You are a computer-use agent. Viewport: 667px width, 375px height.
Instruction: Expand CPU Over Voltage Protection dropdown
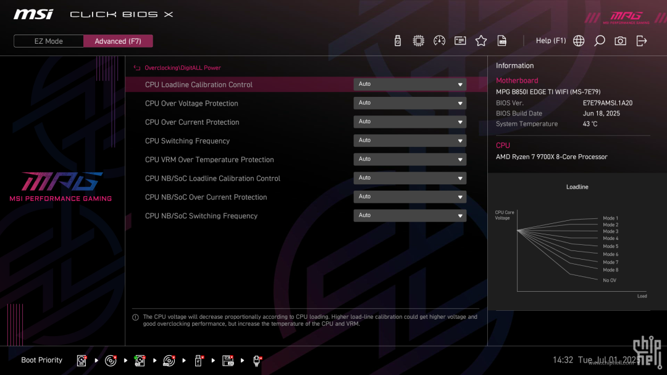coord(409,103)
